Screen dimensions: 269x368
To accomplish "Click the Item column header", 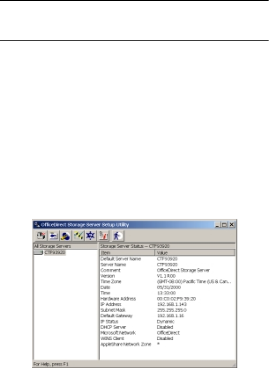I will click(x=127, y=253).
